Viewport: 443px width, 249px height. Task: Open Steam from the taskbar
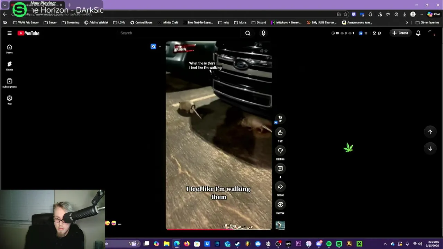[x=237, y=244]
